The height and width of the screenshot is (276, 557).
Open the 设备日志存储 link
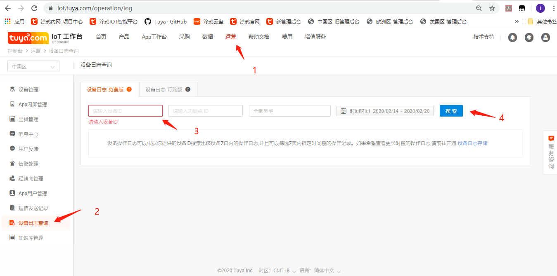click(x=472, y=143)
